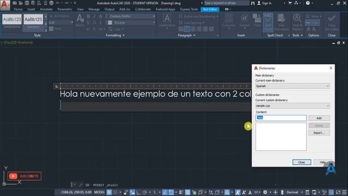Toggle Spell Check in the ribbon
This screenshot has height=196, width=348.
point(268,22)
